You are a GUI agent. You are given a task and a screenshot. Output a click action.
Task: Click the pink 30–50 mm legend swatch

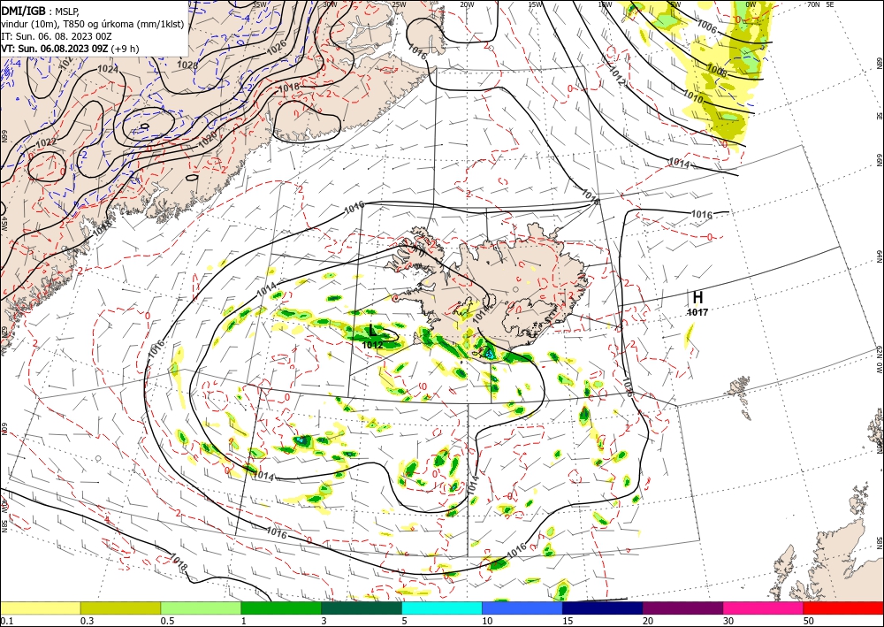(x=764, y=608)
